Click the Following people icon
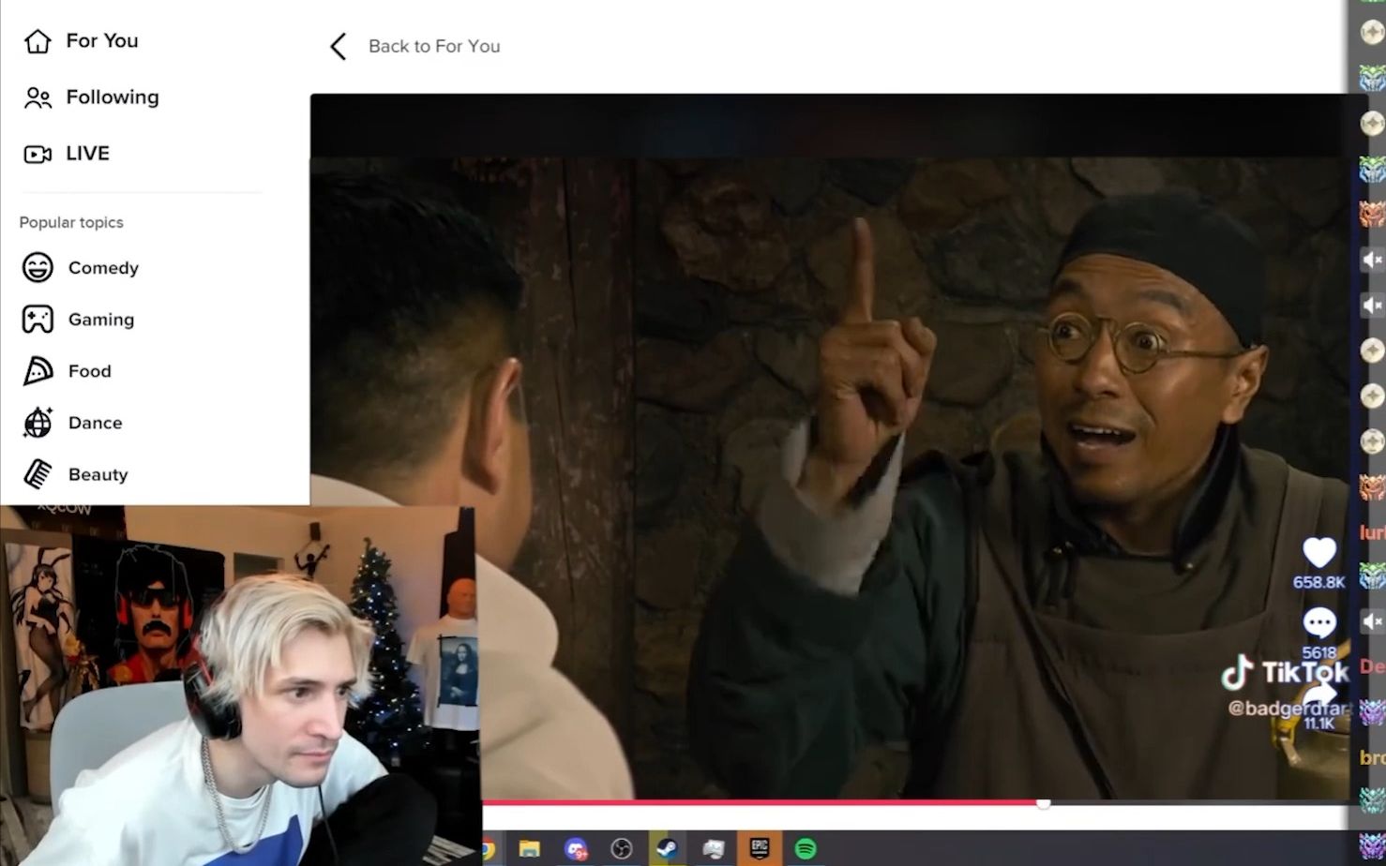This screenshot has height=866, width=1386. tap(38, 97)
